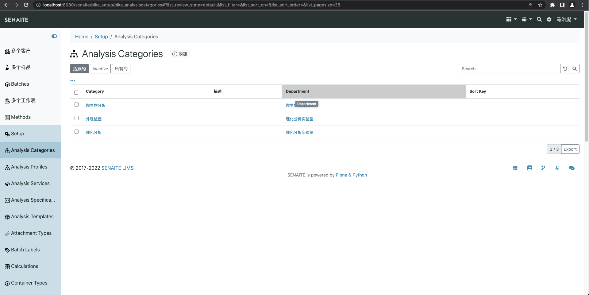This screenshot has width=589, height=295.
Task: Open Analysis Services sidebar item
Action: [x=30, y=183]
